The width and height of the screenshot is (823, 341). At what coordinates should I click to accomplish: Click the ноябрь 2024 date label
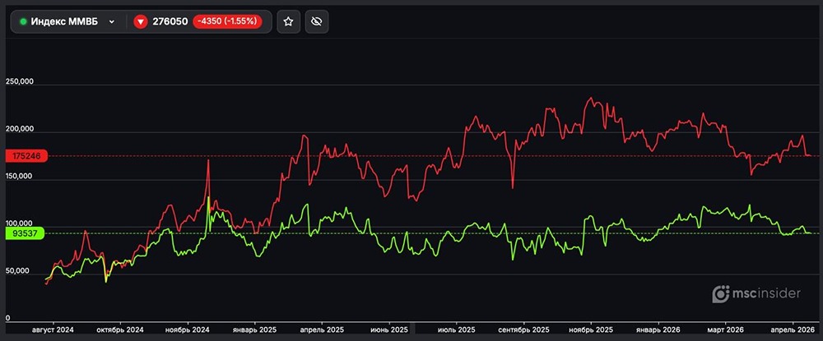(188, 330)
